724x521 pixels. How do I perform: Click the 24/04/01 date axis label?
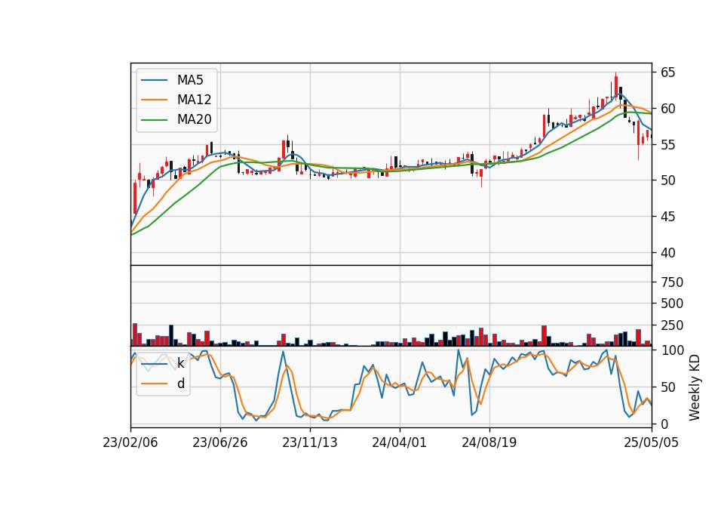[x=400, y=442]
